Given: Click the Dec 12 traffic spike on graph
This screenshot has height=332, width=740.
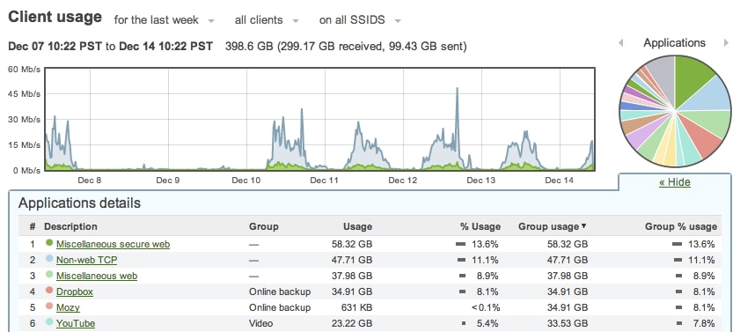Looking at the screenshot, I should pyautogui.click(x=457, y=90).
